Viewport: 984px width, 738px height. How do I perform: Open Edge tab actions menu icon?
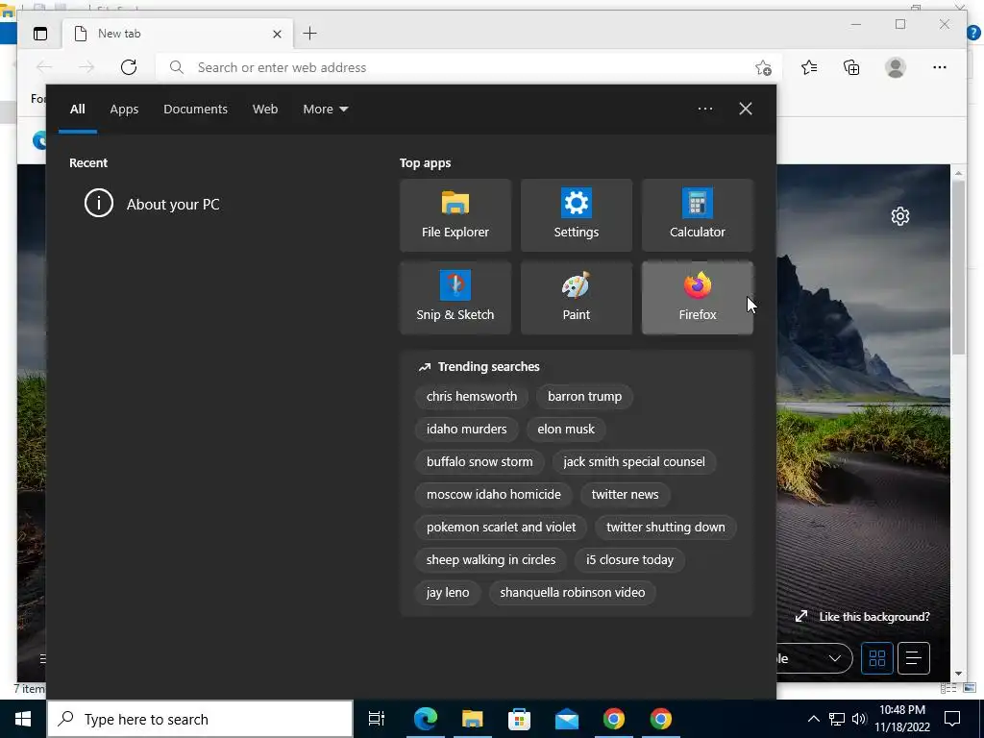tap(40, 34)
